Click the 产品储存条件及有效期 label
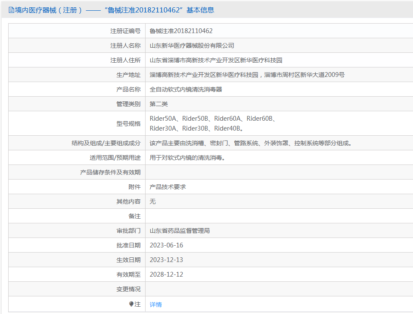 tap(110, 172)
